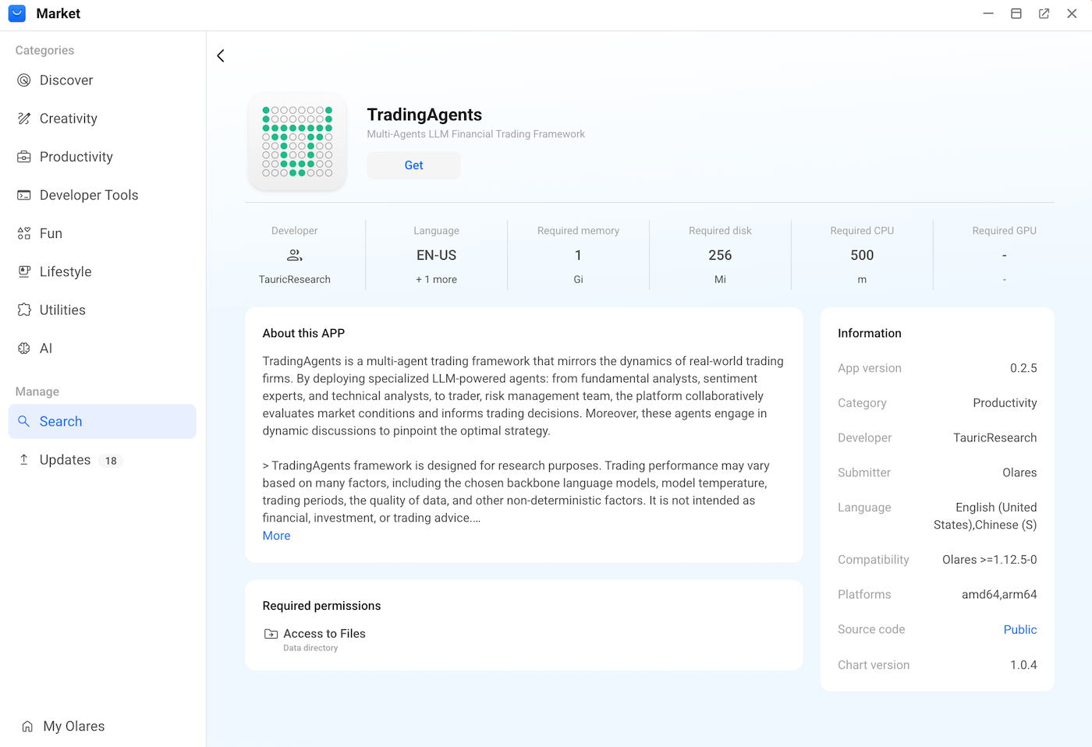This screenshot has height=747, width=1092.
Task: Click the Updates upload arrow icon
Action: (x=24, y=459)
